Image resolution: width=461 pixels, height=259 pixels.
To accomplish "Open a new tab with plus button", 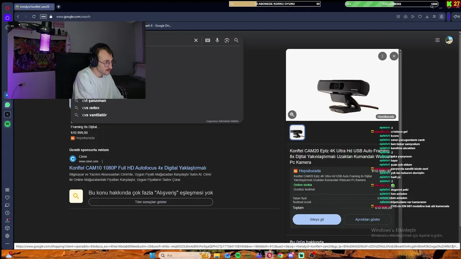I will pos(58,6).
